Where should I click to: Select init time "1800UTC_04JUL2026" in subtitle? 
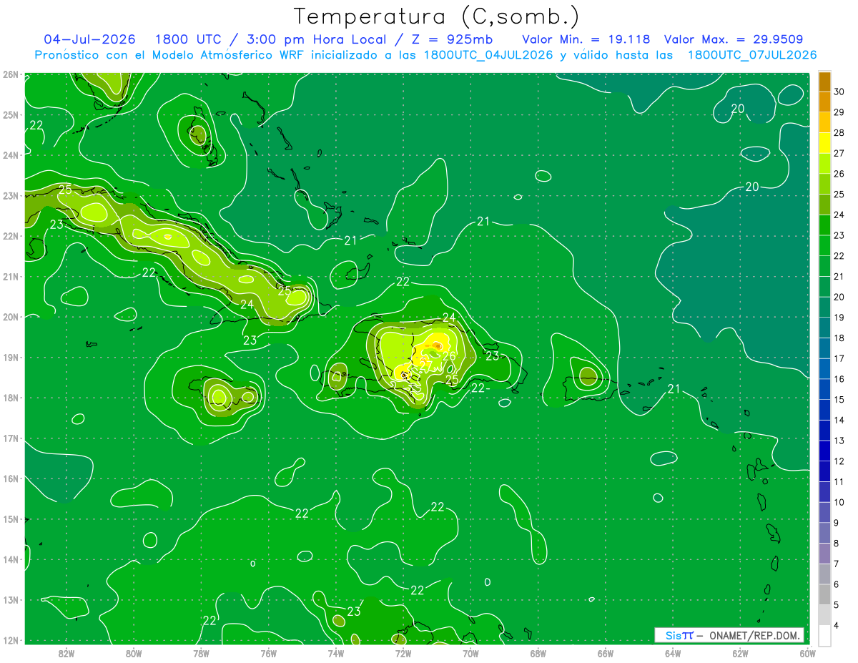(487, 55)
